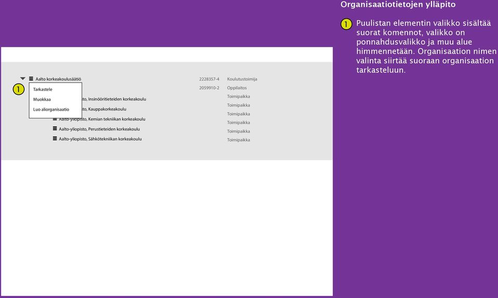Click business ID 2228357-4
498x298 pixels.
[209, 79]
